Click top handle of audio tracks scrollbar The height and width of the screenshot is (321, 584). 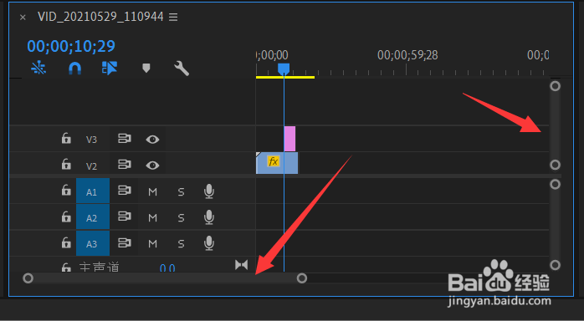pos(555,185)
